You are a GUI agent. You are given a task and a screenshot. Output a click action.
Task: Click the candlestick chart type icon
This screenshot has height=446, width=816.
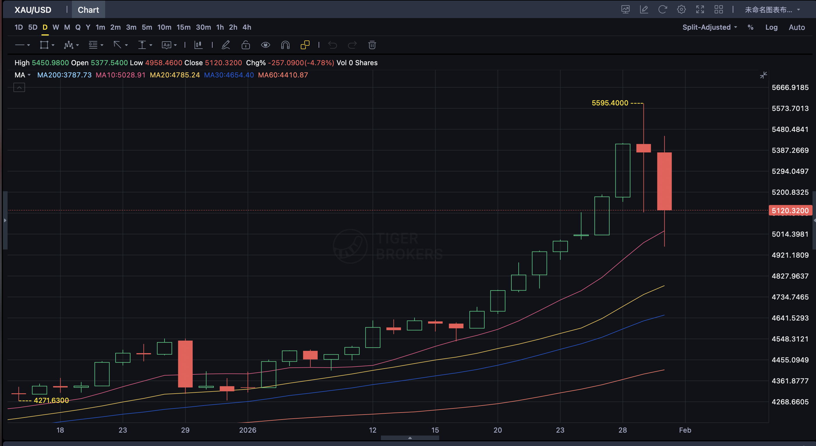(x=198, y=45)
